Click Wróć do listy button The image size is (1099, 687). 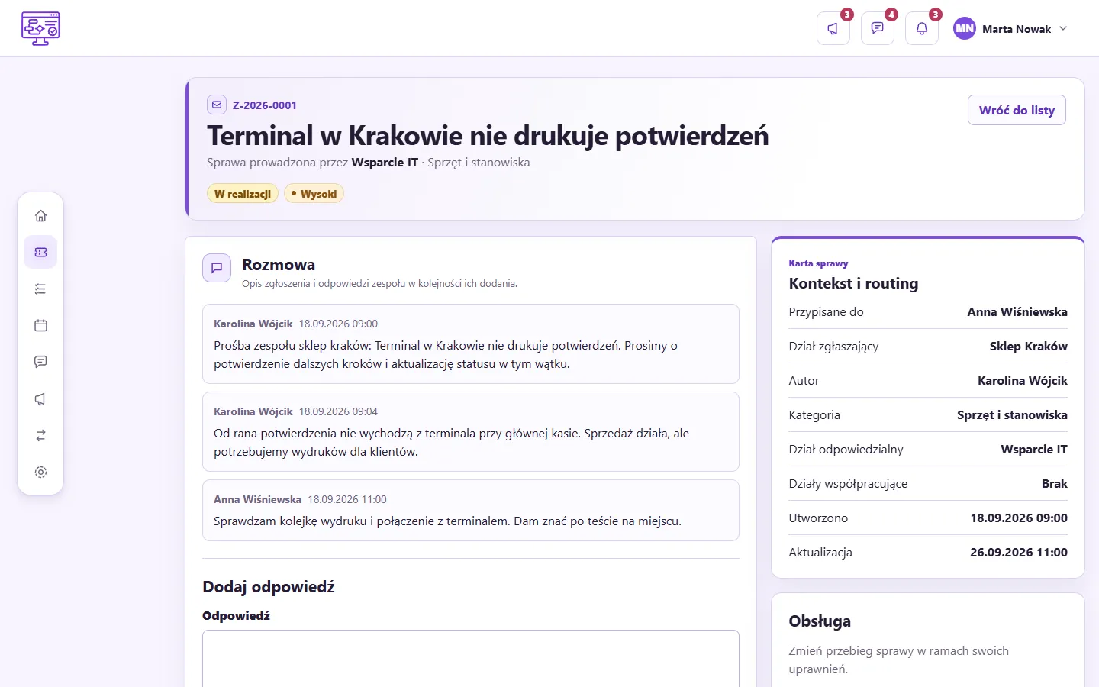1017,110
